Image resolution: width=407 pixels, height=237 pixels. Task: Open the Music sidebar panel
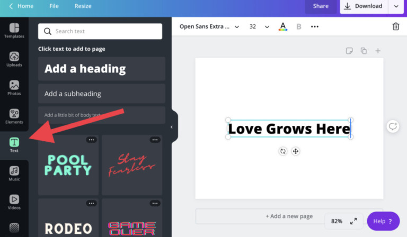pos(14,174)
